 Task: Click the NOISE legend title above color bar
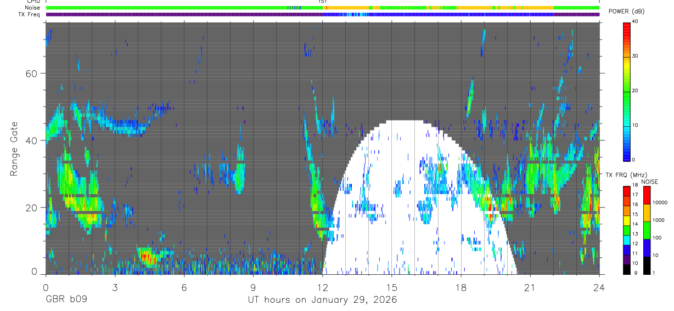coord(650,182)
